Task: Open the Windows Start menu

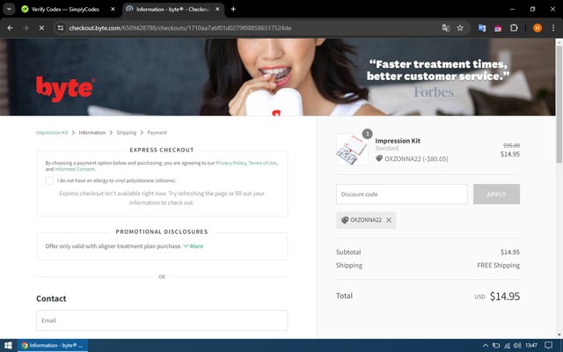Action: pos(8,345)
